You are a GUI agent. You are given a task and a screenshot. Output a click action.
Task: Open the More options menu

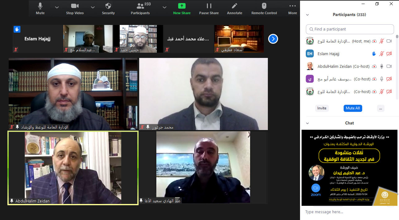[x=292, y=6]
